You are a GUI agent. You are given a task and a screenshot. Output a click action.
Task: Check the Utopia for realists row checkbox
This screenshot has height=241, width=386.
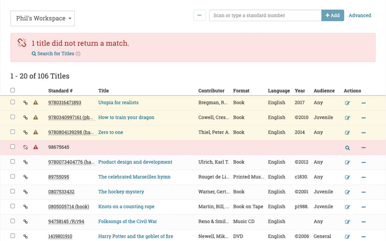[13, 102]
